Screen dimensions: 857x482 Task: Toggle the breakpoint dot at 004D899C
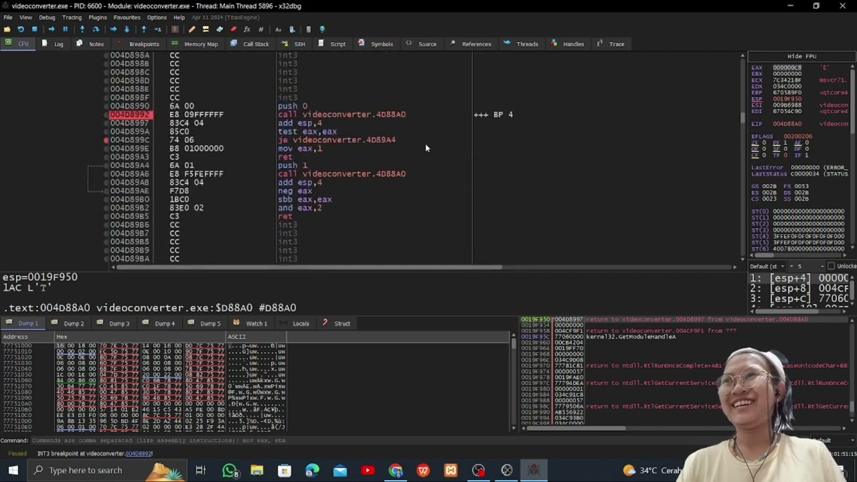pos(106,141)
